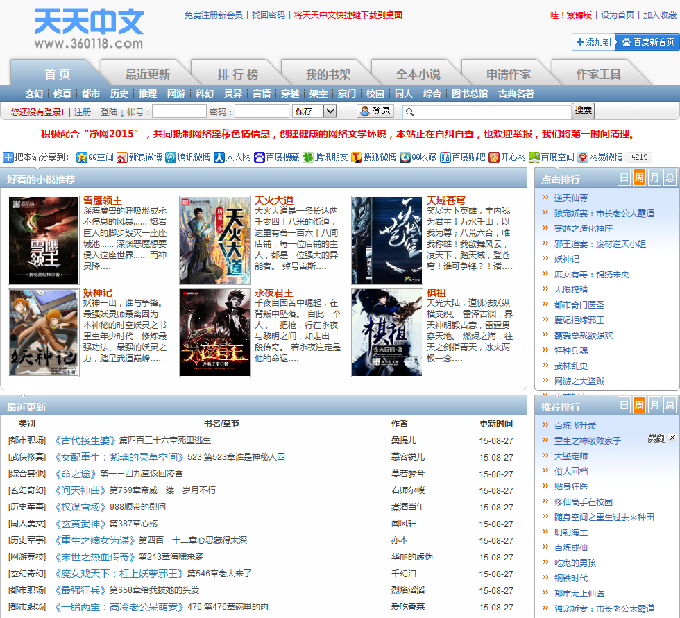
Task: Share to 腾讯微博 icon
Action: (x=171, y=157)
